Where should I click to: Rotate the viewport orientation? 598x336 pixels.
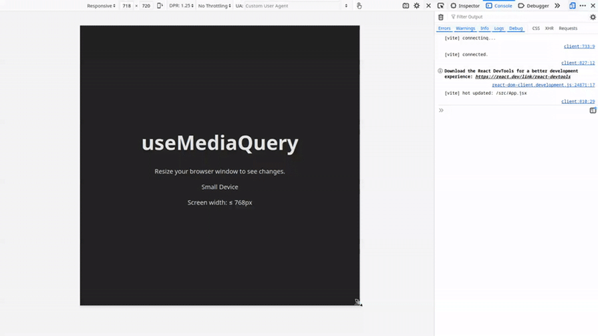coord(160,6)
